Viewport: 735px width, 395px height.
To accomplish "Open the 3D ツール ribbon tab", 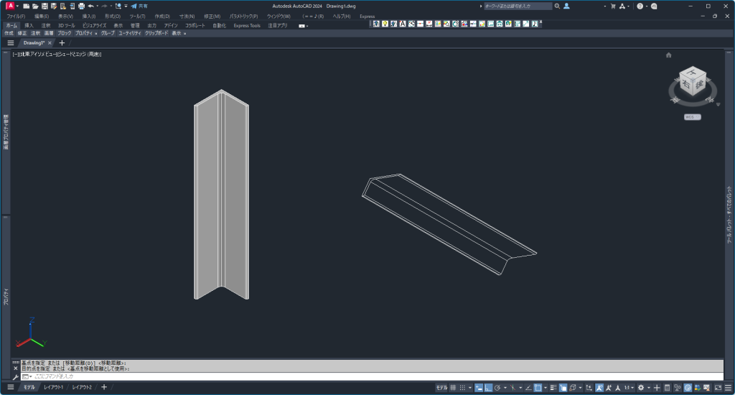I will pyautogui.click(x=66, y=25).
